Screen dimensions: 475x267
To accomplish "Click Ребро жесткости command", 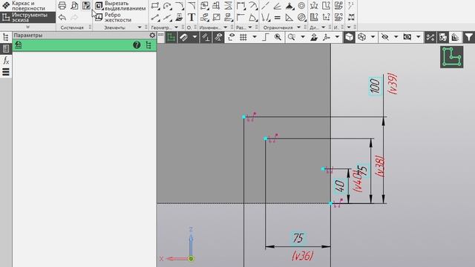I will point(114,17).
